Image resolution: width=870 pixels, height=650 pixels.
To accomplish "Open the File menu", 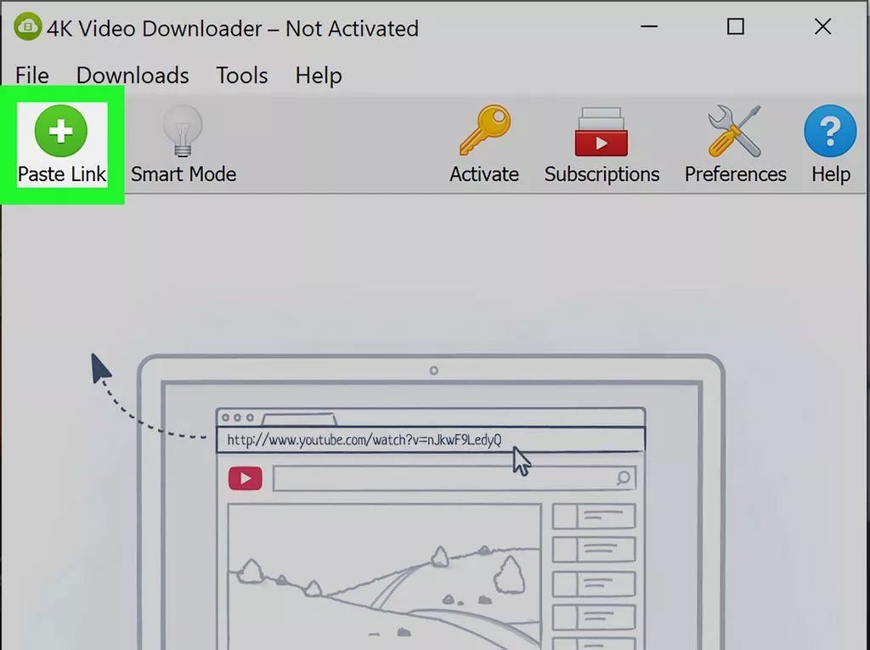I will coord(32,76).
